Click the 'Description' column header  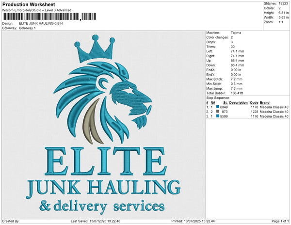(238, 103)
